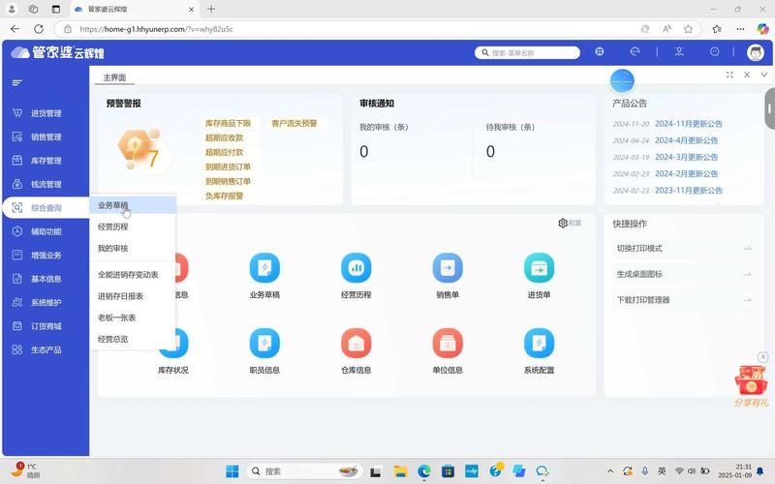The image size is (775, 484).
Task: Click the Windows taskbar search box
Action: point(304,471)
